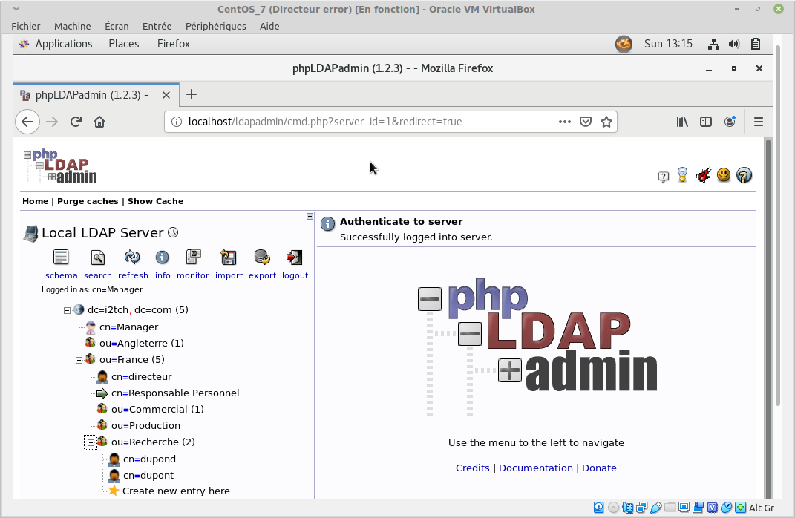Click the red bug report icon
The height and width of the screenshot is (518, 795).
click(x=703, y=175)
